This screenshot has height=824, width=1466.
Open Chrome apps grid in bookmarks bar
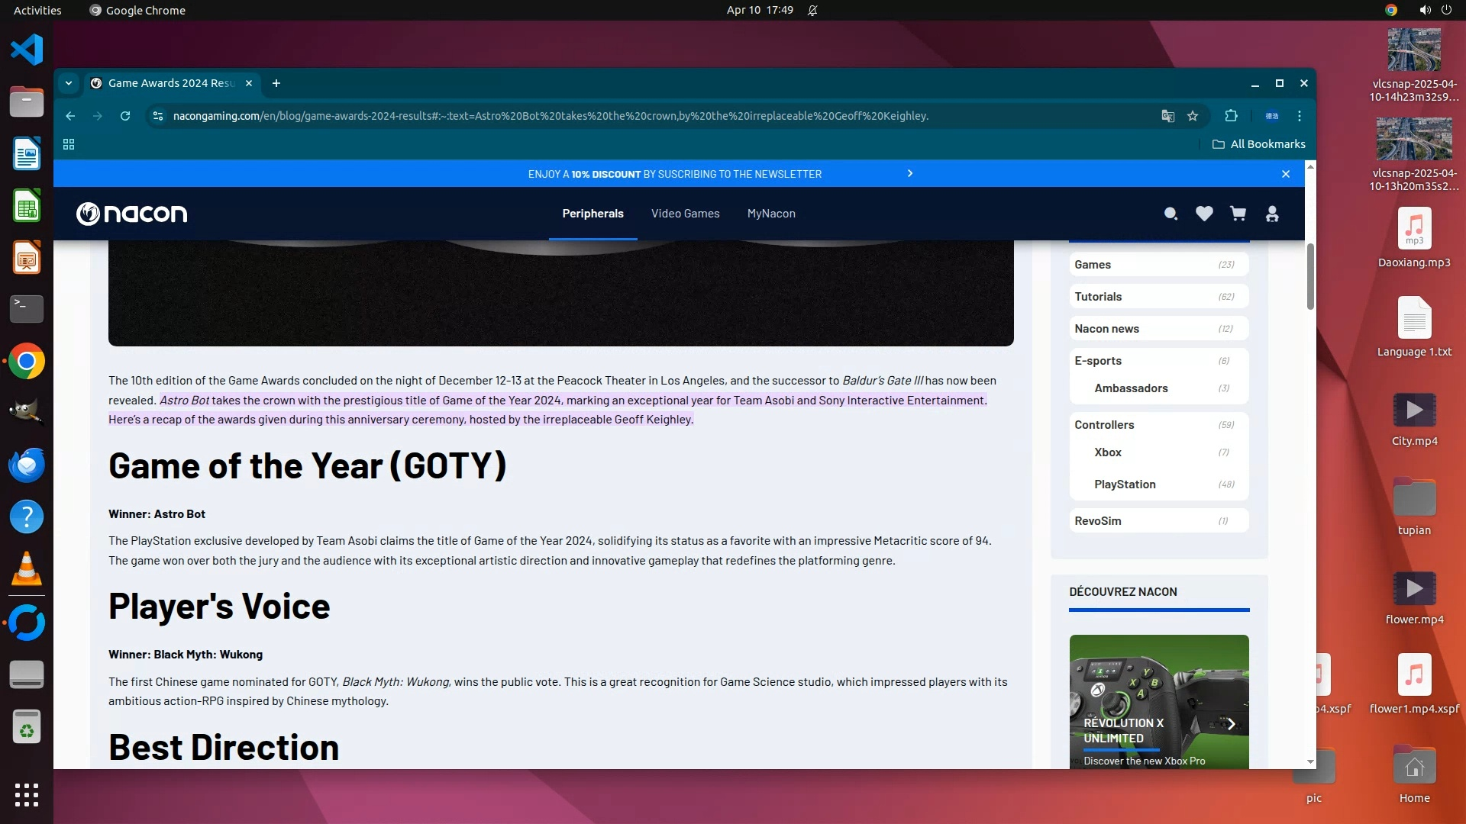tap(69, 144)
